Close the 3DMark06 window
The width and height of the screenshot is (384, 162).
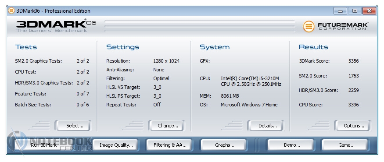point(369,11)
